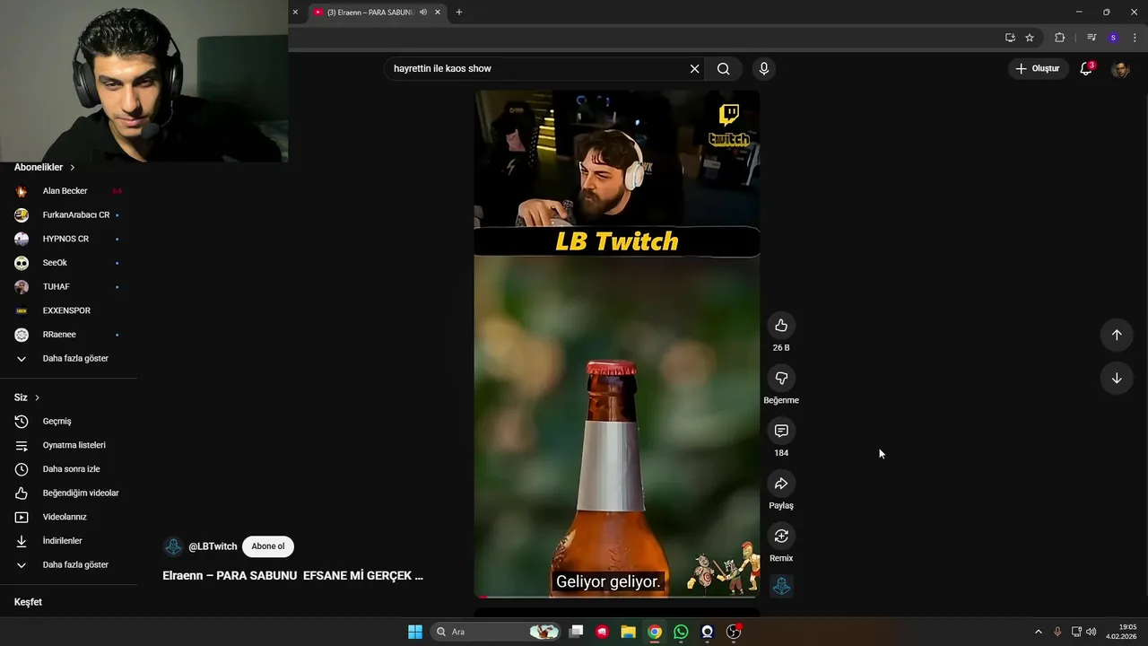Expand subscriptions with Daha fazla göster

pyautogui.click(x=70, y=358)
